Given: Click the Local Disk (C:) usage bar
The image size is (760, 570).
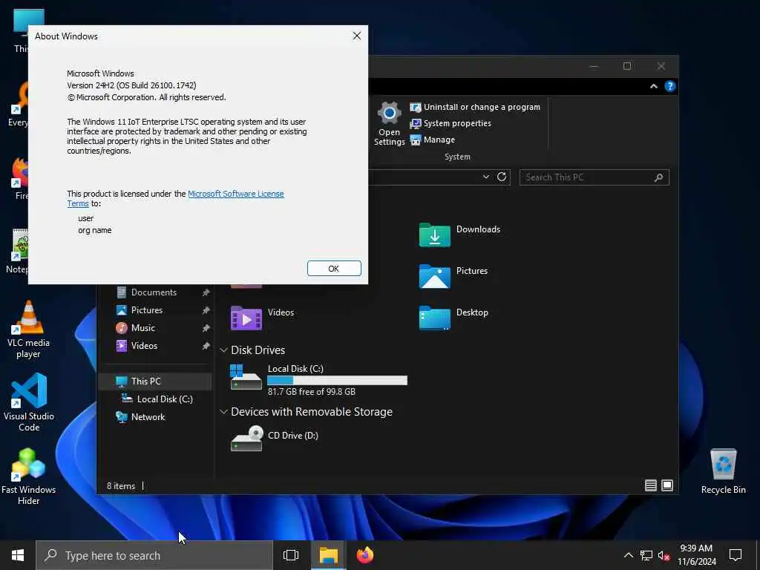Looking at the screenshot, I should [x=338, y=381].
